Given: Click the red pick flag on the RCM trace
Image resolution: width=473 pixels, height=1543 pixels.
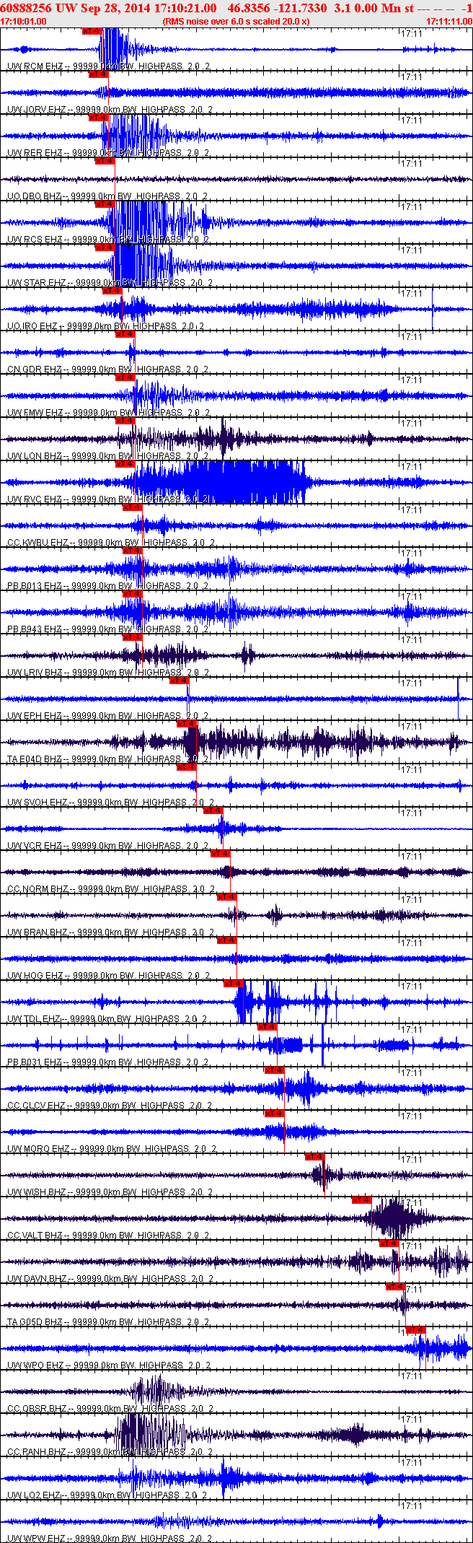Looking at the screenshot, I should point(92,31).
